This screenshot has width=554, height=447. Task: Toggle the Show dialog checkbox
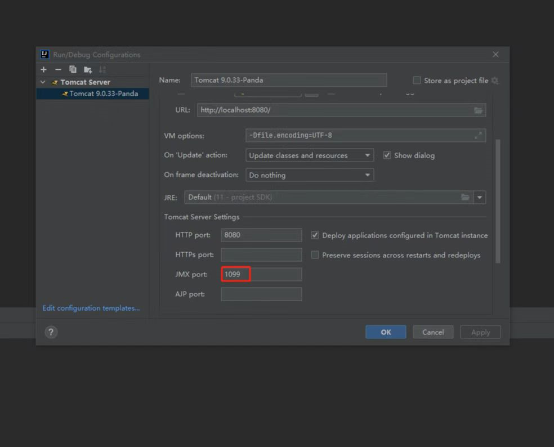click(387, 155)
